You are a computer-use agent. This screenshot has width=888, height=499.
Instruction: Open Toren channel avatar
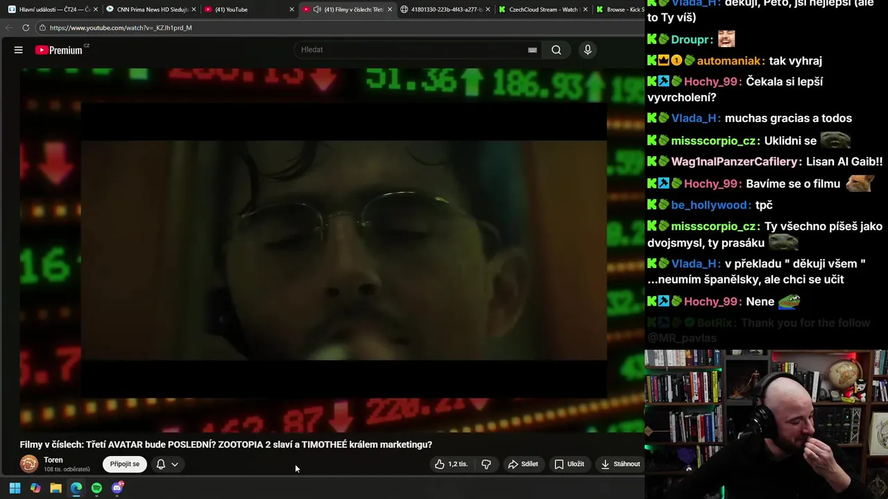tap(29, 464)
